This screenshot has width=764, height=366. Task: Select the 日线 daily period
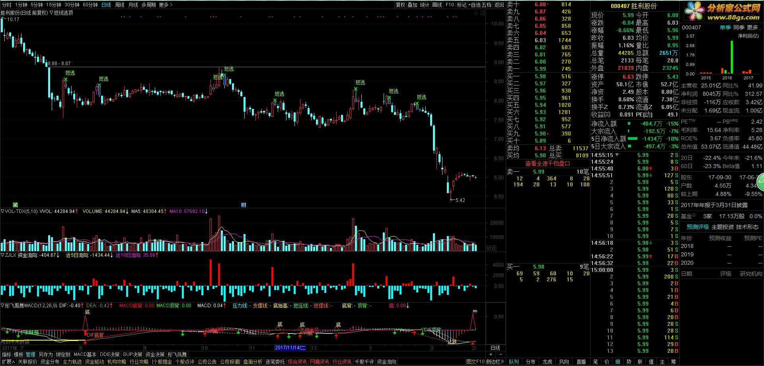(106, 5)
